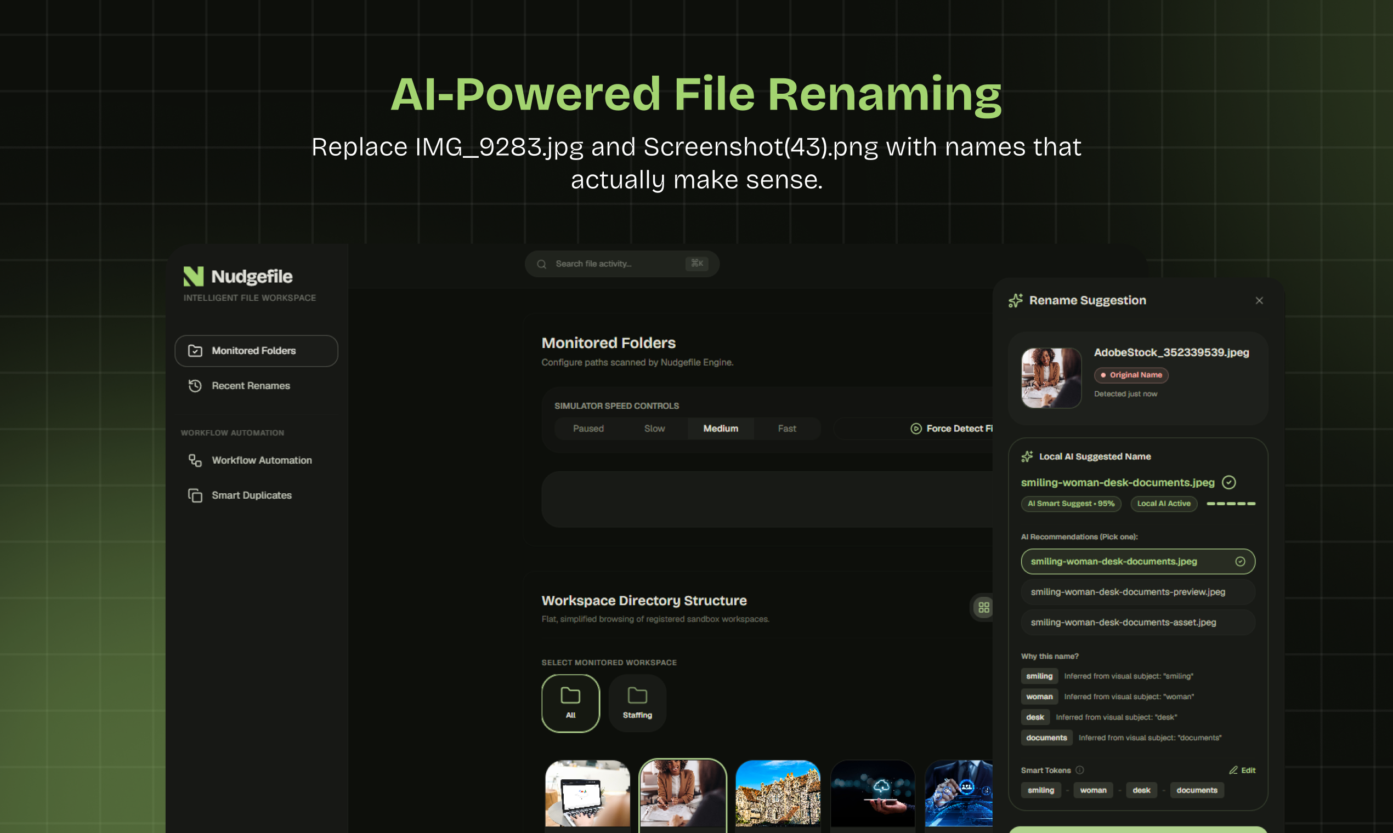Click checkmark beside green suggested name
This screenshot has width=1393, height=833.
click(1229, 482)
